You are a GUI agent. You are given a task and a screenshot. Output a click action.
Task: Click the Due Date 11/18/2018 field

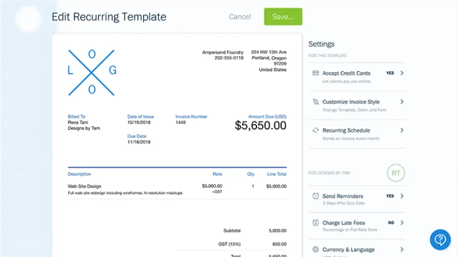coord(139,142)
